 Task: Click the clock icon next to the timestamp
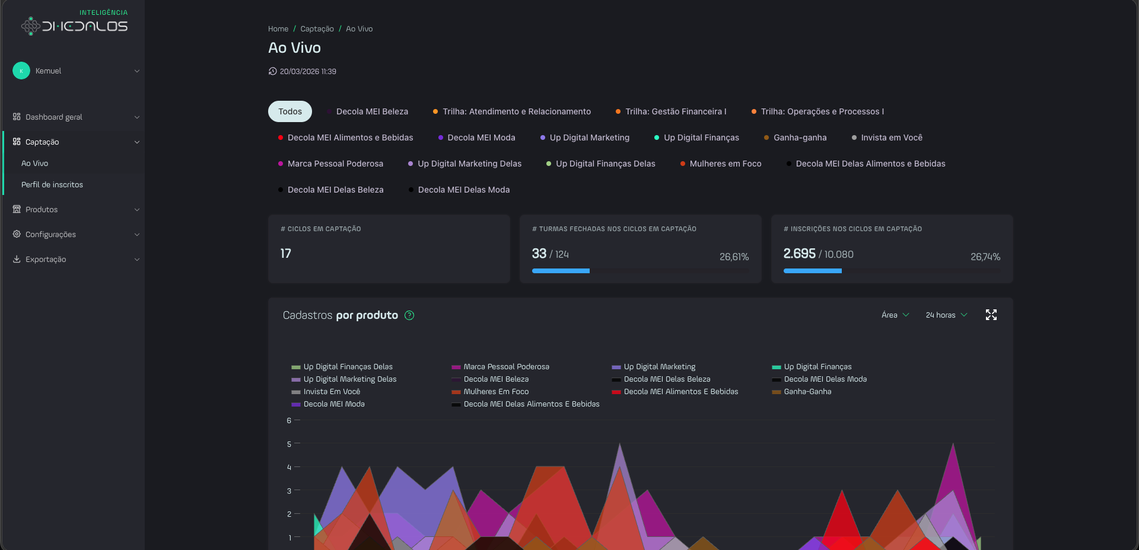pyautogui.click(x=272, y=71)
